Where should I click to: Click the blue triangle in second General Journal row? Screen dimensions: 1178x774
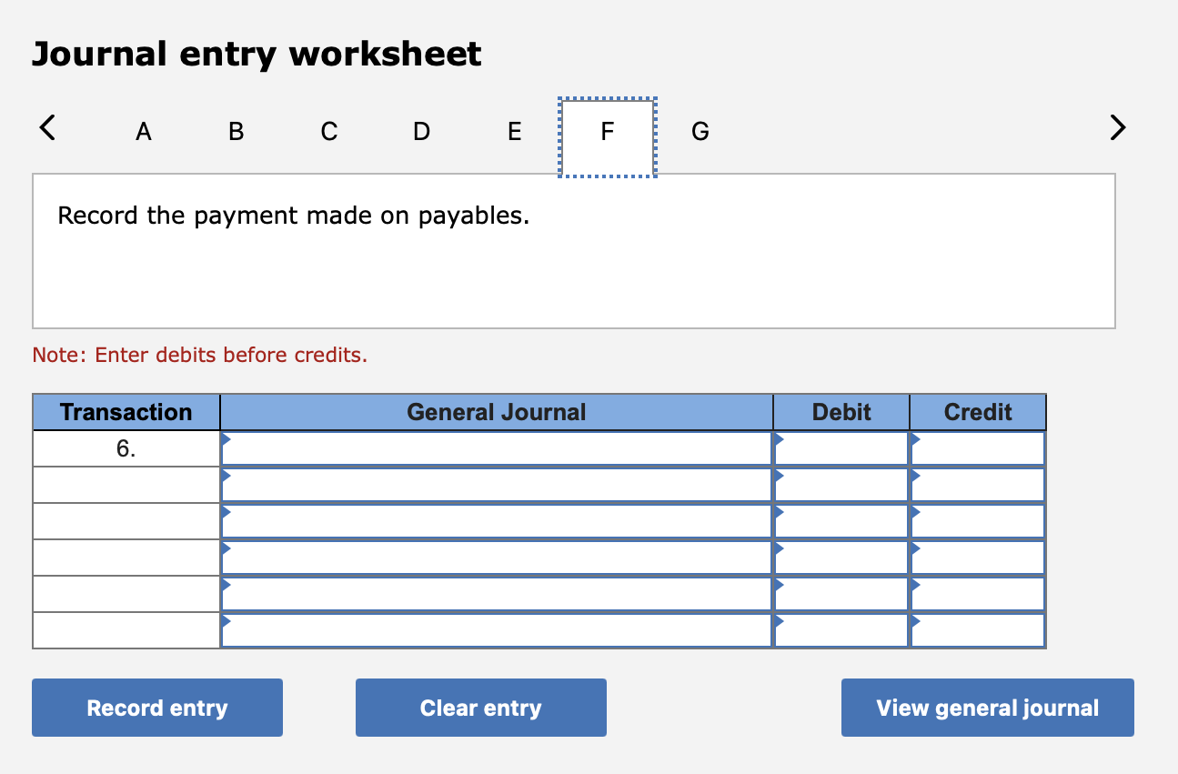point(225,476)
